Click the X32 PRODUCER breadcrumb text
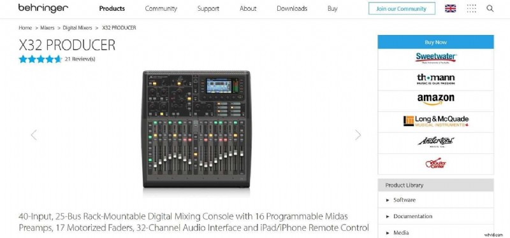 (x=119, y=28)
